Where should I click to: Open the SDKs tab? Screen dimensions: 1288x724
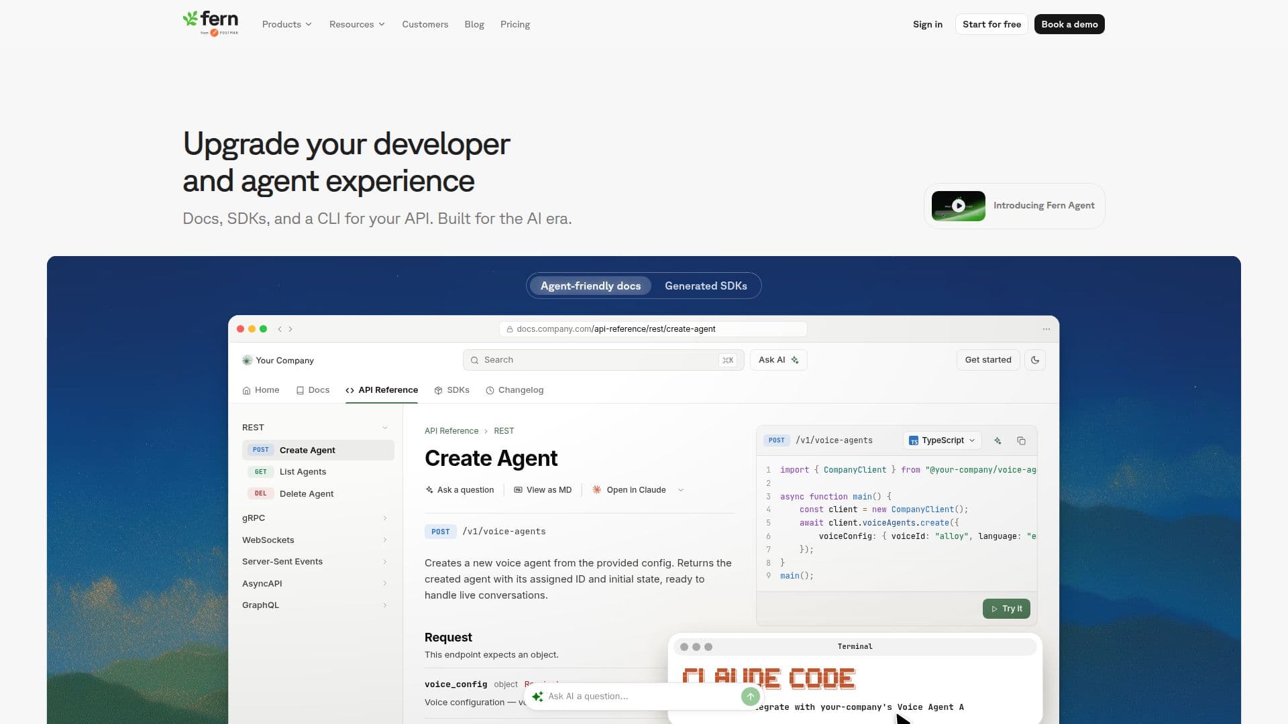click(x=451, y=390)
